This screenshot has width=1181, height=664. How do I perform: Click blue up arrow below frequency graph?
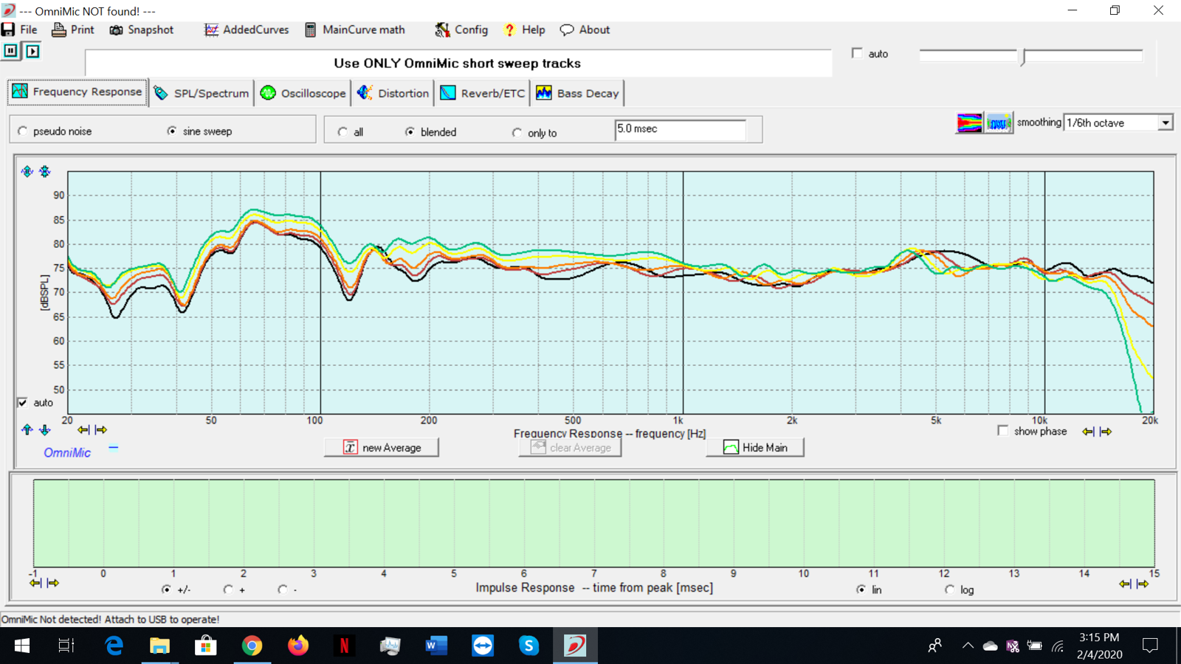(27, 429)
